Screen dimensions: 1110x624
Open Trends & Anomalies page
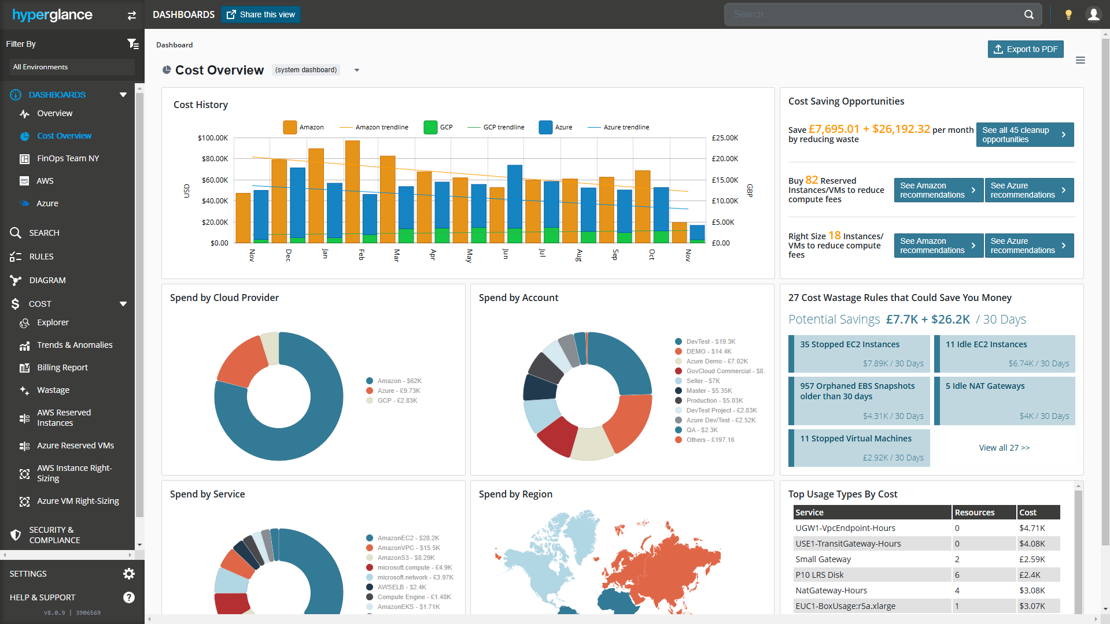coord(75,346)
